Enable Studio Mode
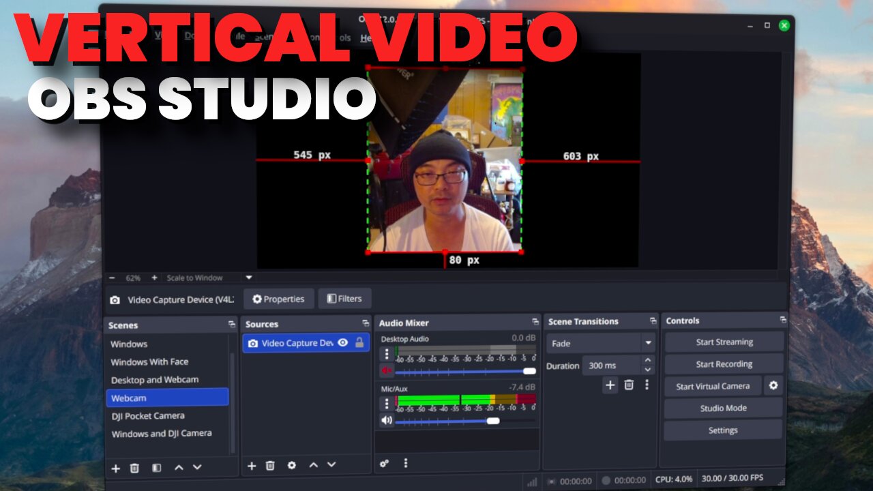This screenshot has width=873, height=491. 724,408
